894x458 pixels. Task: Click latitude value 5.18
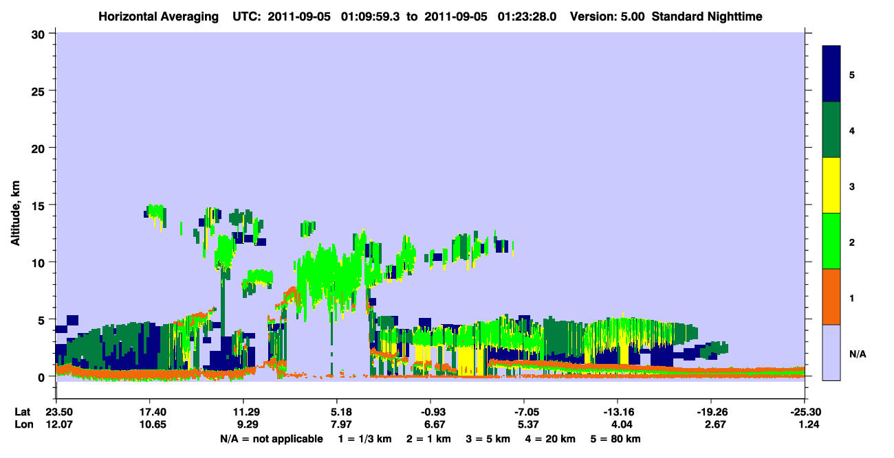[341, 412]
